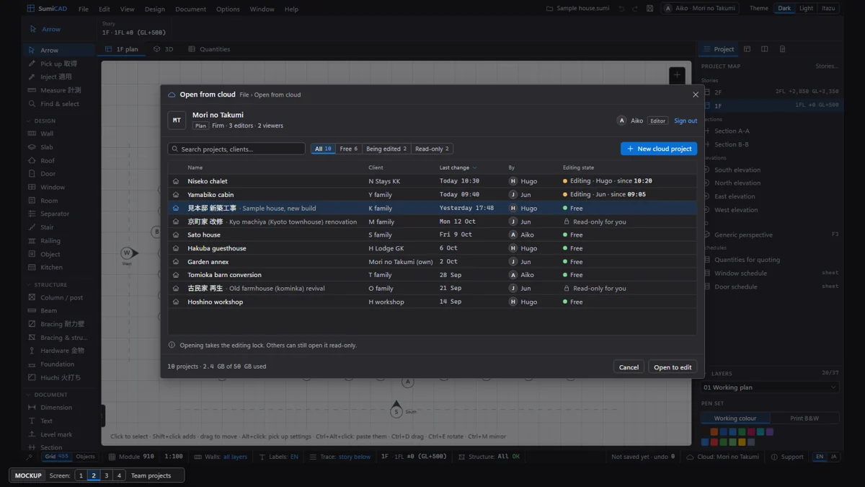
Task: Click the Support help icon in status bar
Action: (x=774, y=457)
